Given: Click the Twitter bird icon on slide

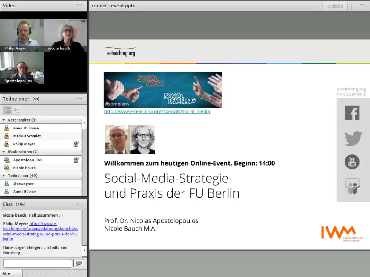Looking at the screenshot, I should coord(353,138).
